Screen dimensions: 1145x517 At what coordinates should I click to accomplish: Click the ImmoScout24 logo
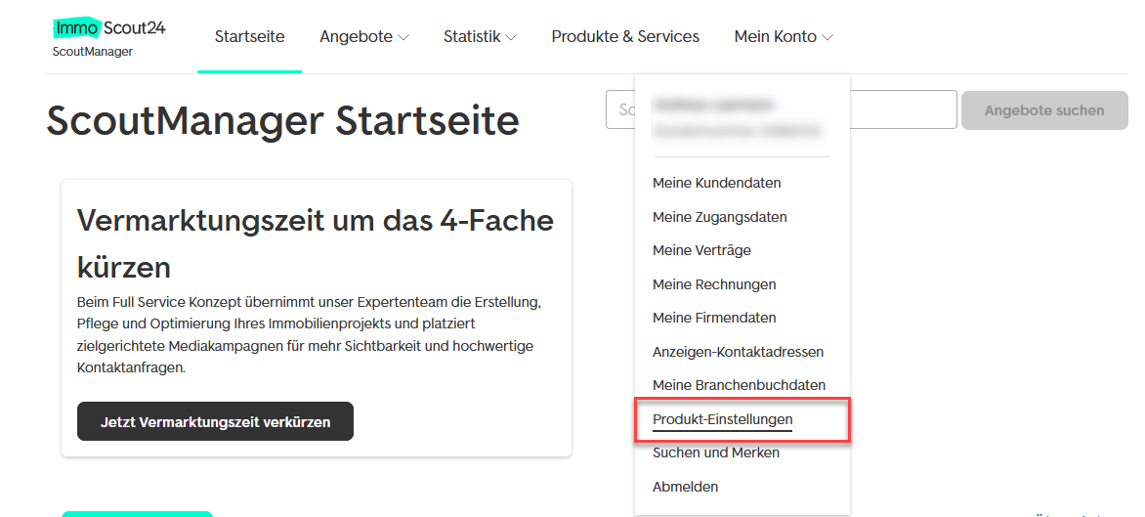(109, 28)
